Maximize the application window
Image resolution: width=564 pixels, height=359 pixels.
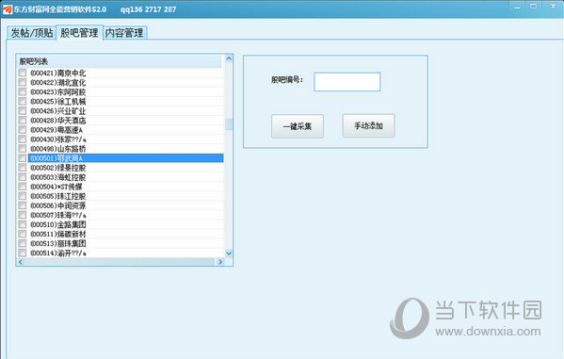coord(534,7)
